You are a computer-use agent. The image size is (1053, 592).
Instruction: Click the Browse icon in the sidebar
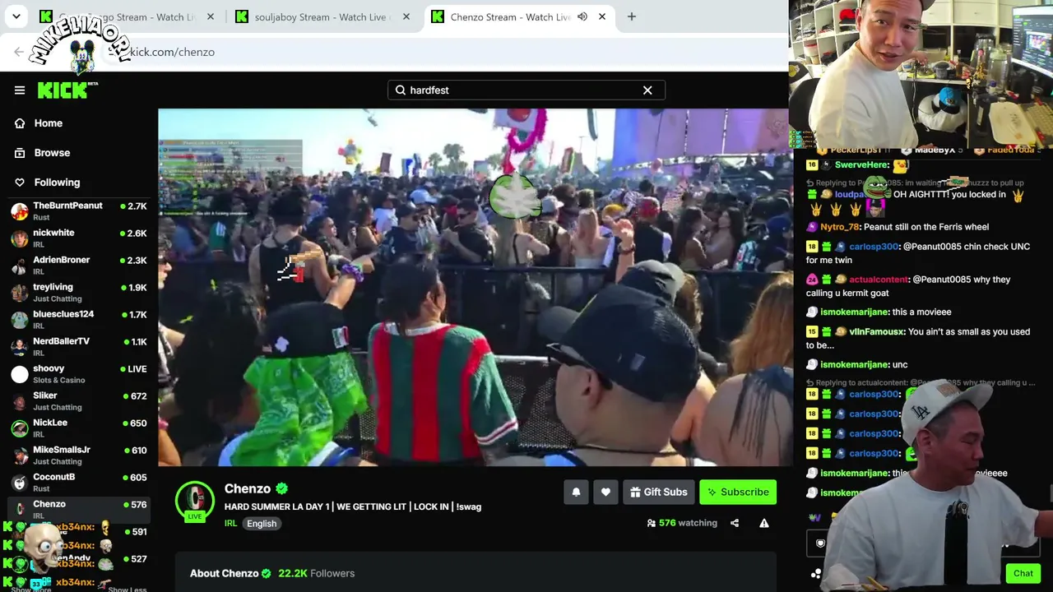[20, 153]
